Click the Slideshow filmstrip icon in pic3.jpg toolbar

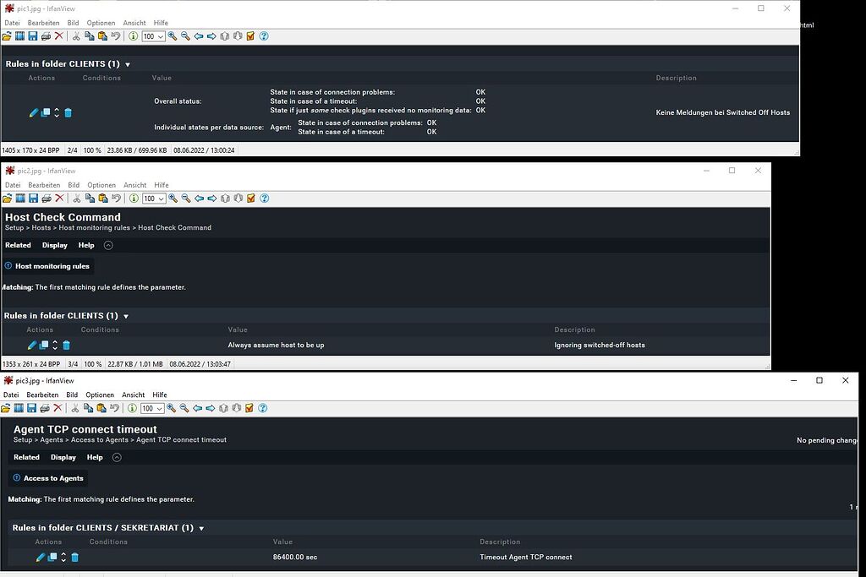tap(18, 408)
